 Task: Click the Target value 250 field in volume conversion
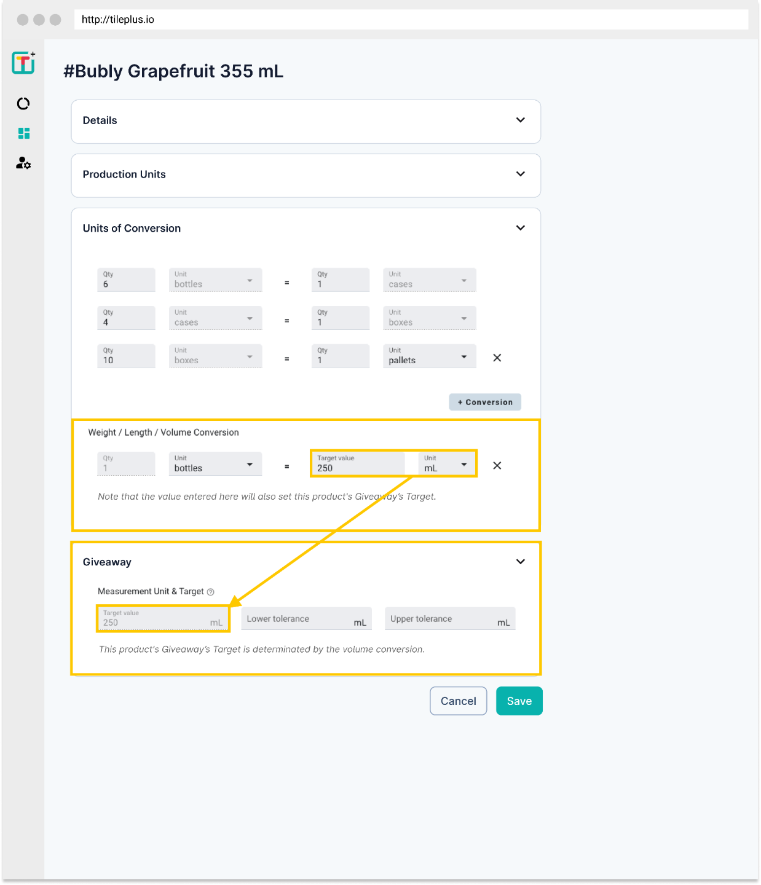[x=359, y=463]
